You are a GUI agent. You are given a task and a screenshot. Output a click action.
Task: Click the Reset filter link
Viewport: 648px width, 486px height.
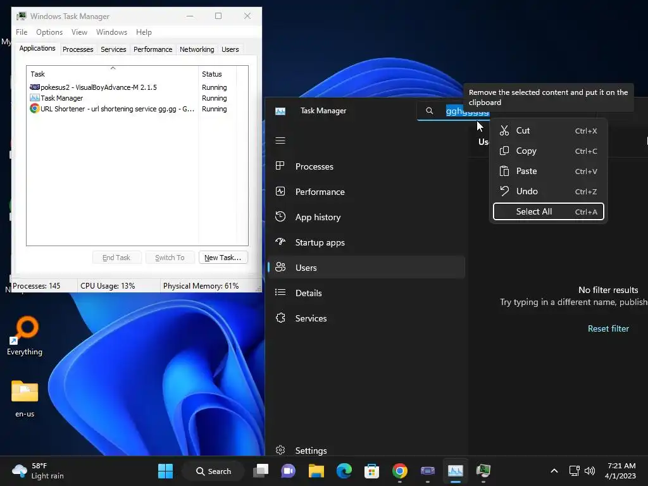(608, 328)
